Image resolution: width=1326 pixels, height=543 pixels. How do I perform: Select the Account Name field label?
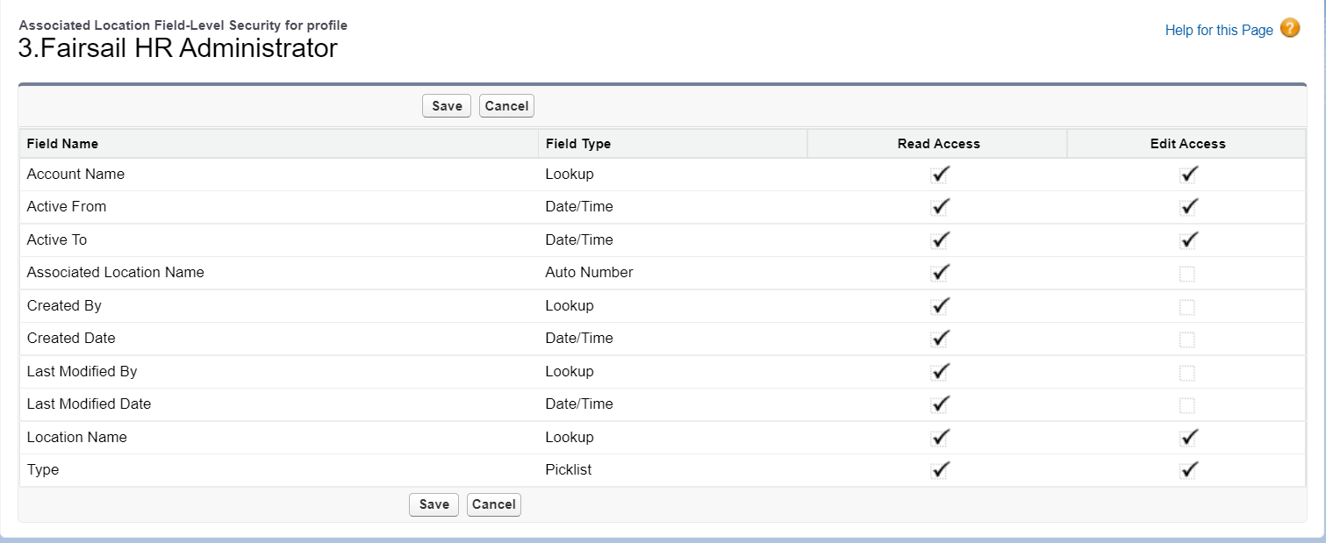point(75,174)
